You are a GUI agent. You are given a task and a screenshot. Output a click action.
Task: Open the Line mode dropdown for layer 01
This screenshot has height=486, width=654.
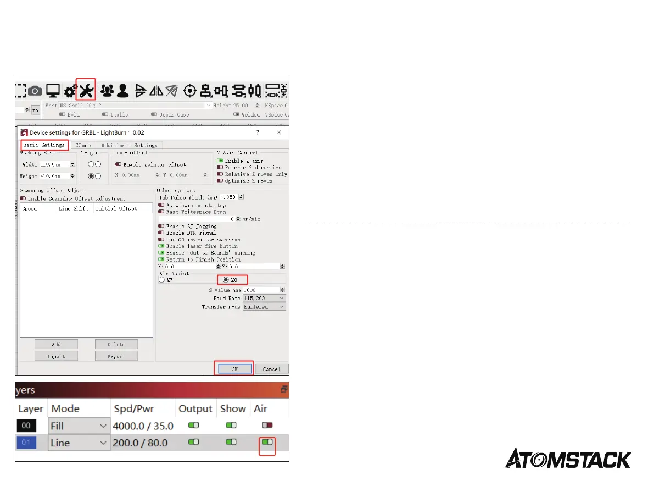tap(79, 443)
